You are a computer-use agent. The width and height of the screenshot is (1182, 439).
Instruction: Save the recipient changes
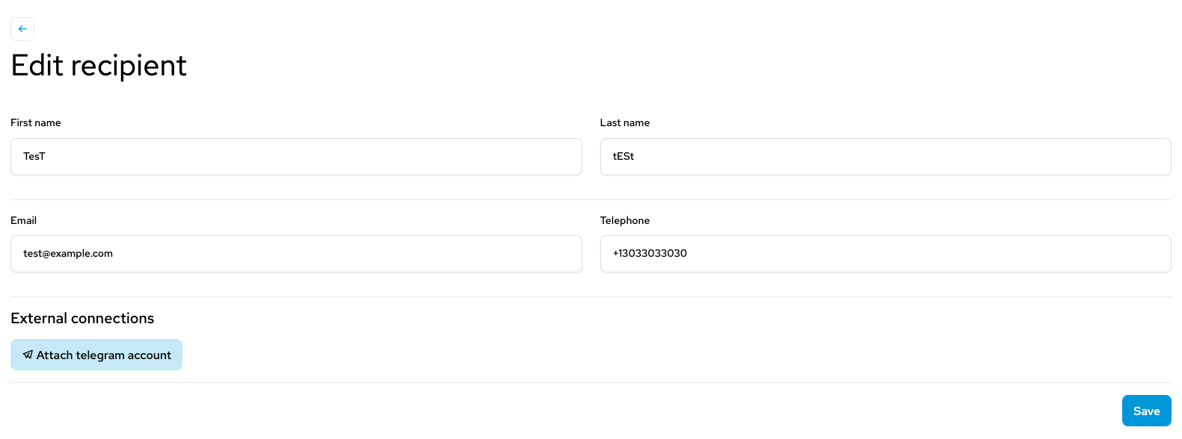1146,411
